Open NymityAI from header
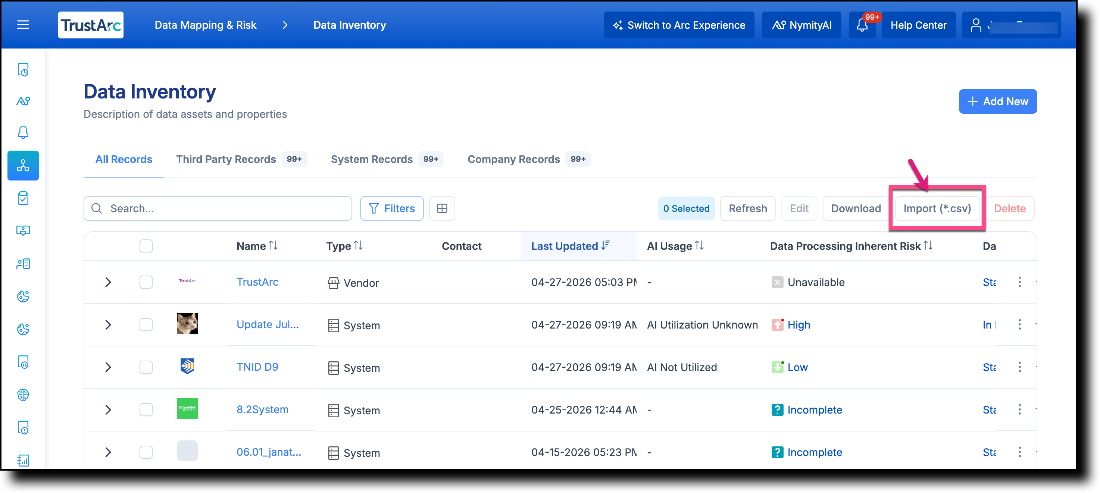This screenshot has height=493, width=1100. [801, 25]
